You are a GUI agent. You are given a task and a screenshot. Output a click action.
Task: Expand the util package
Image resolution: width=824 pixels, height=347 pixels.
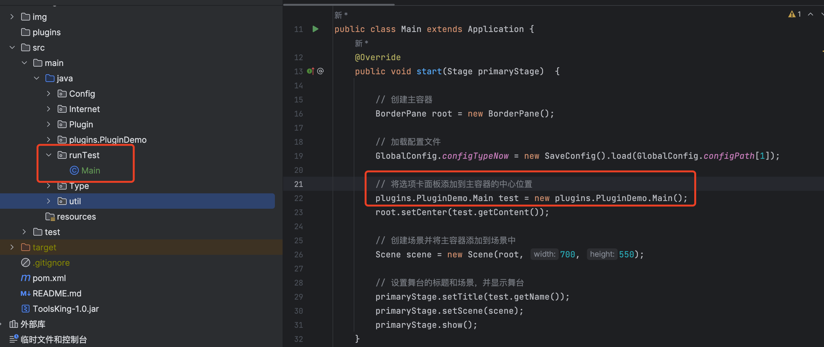[49, 201]
